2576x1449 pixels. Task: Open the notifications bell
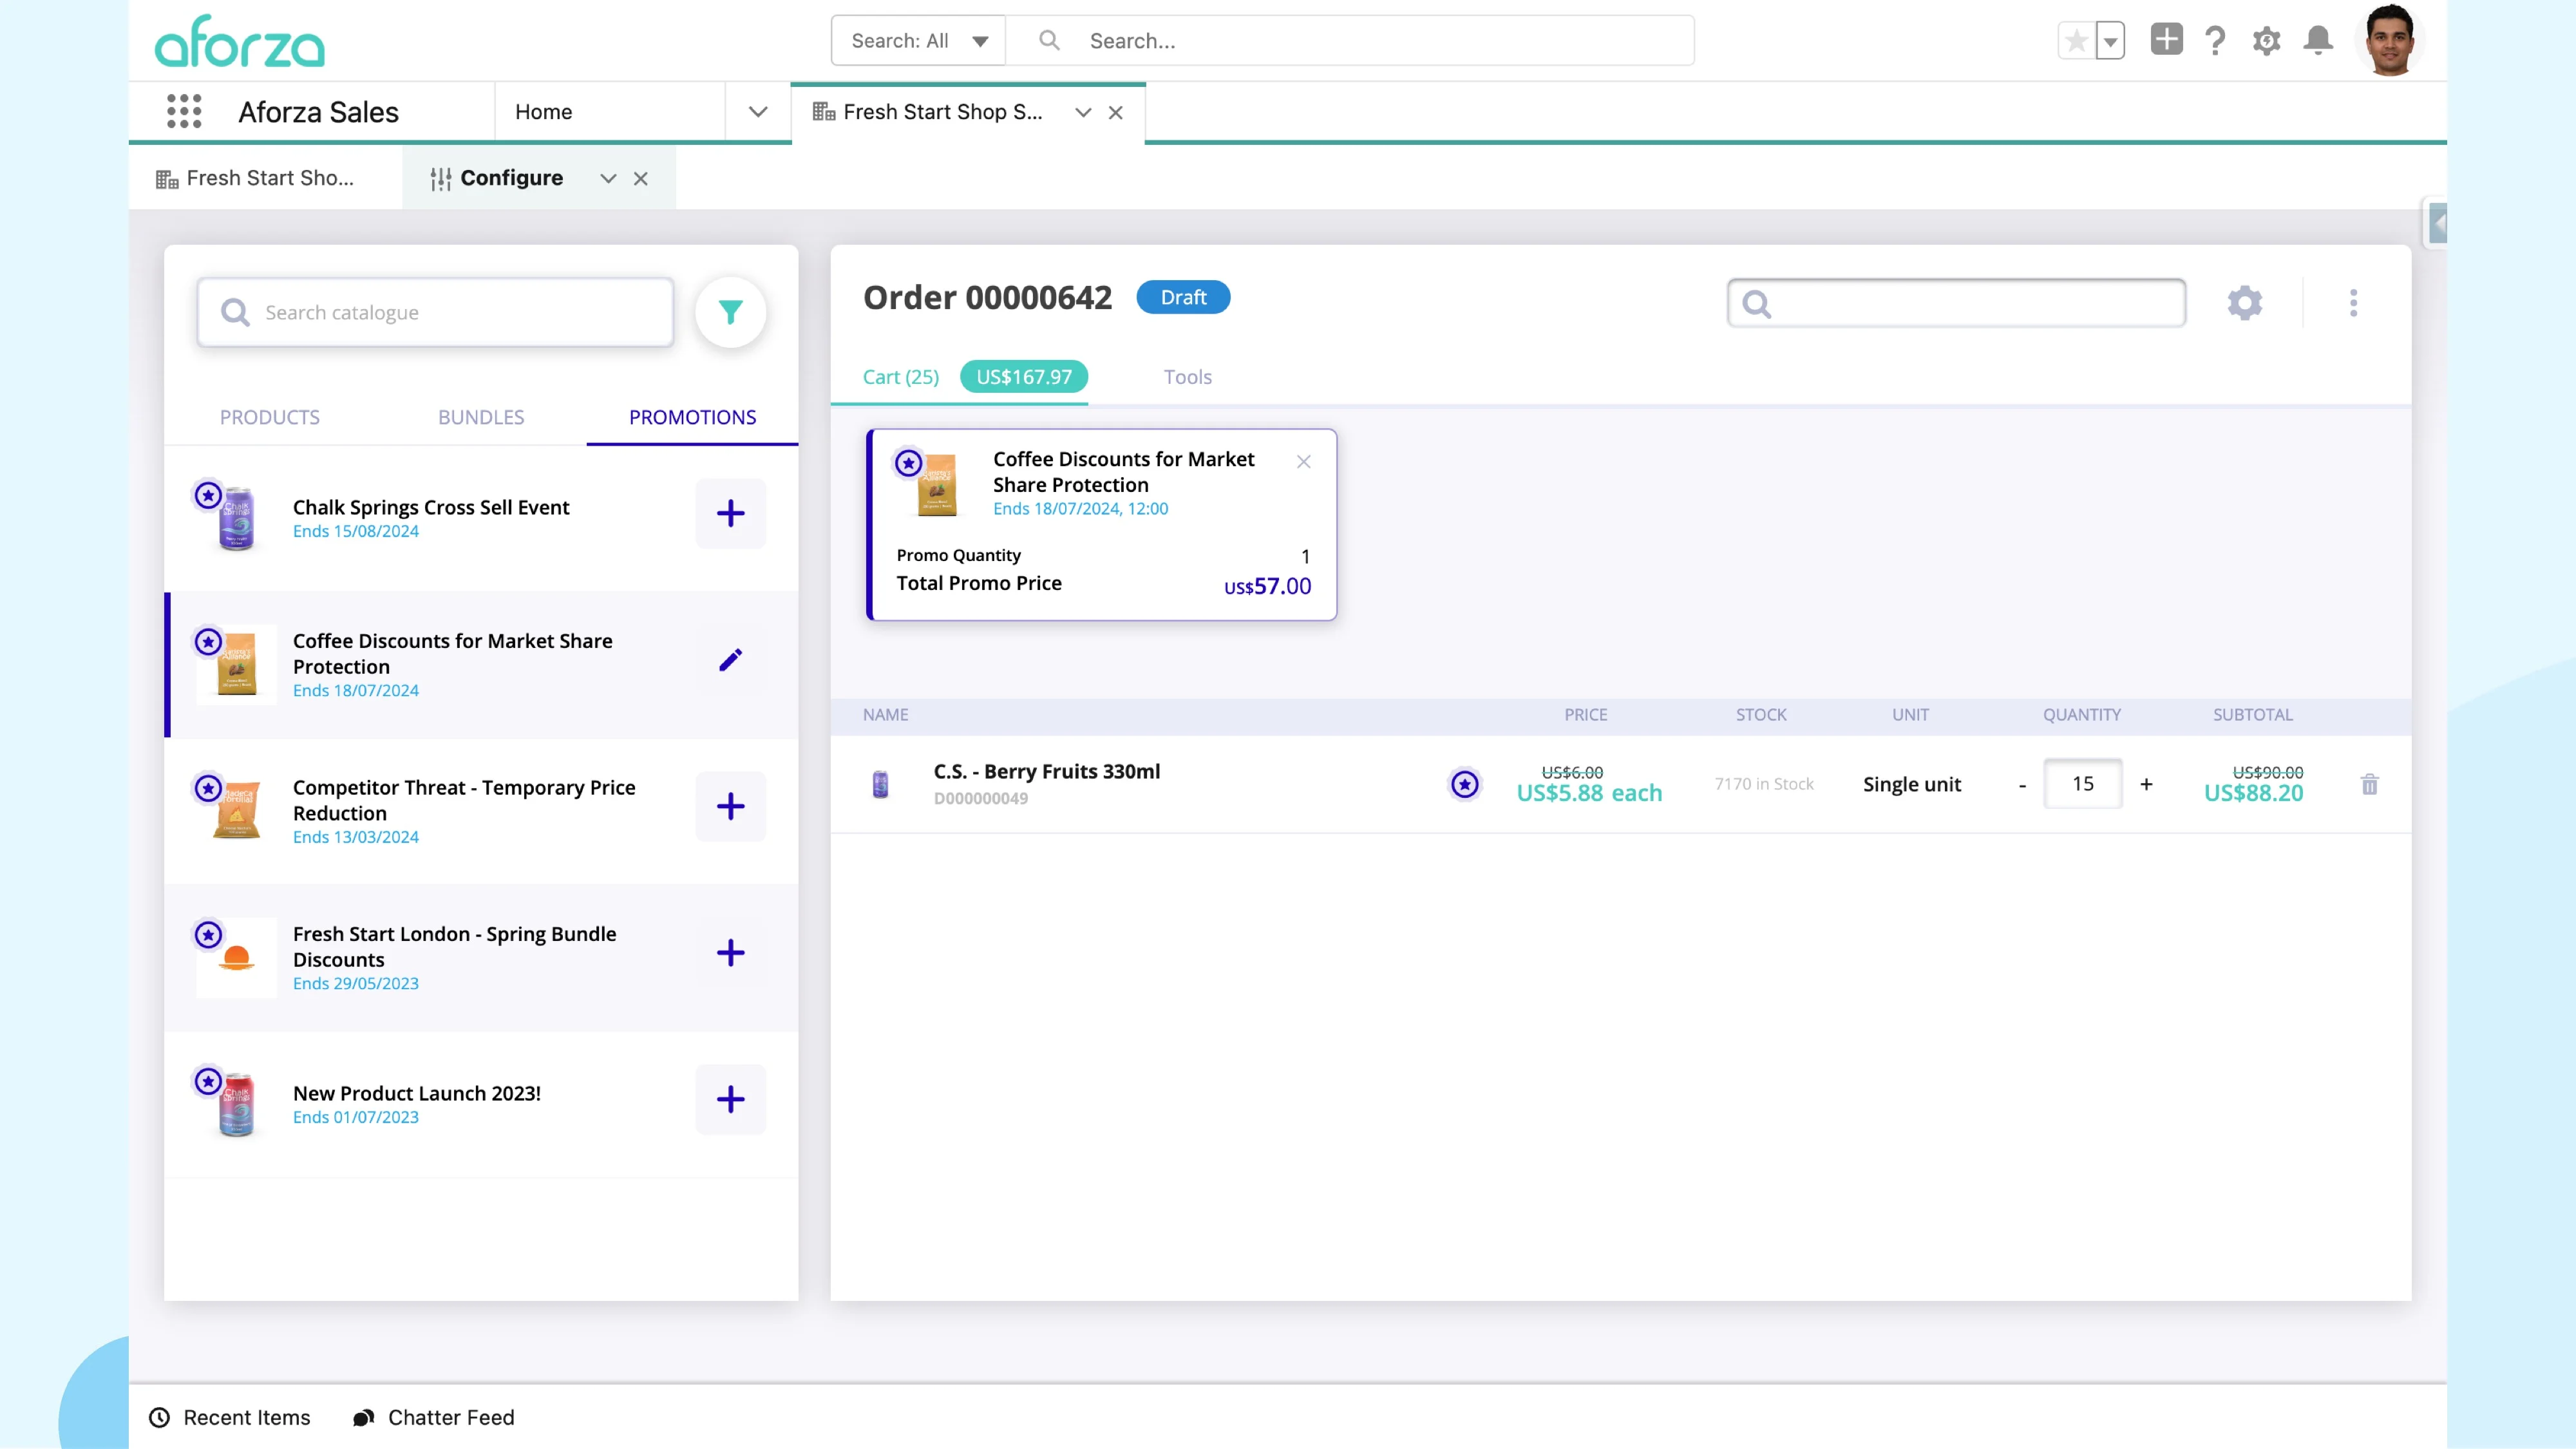(x=2318, y=40)
